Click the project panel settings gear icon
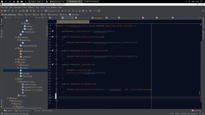Image resolution: width=205 pixels, height=115 pixels. [x=43, y=18]
